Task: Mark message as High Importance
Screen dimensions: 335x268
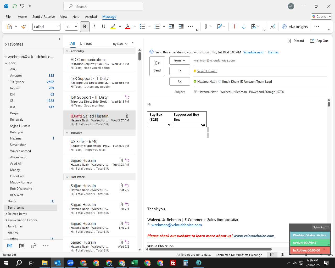Action: tap(234, 27)
